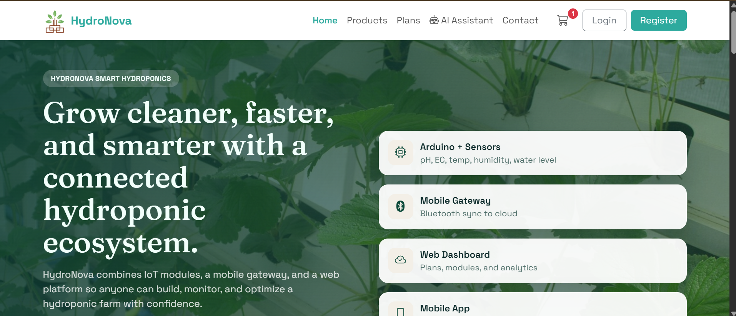Open the shopping cart icon

[563, 20]
